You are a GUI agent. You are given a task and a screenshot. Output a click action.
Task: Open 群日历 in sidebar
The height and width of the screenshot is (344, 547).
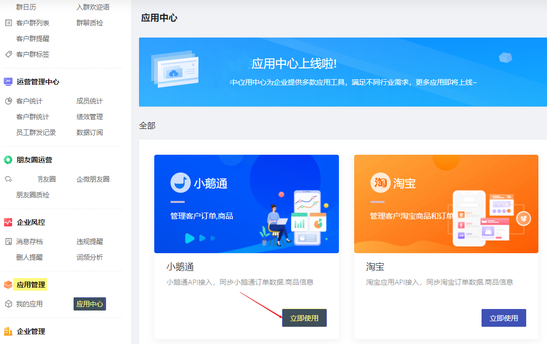[26, 7]
